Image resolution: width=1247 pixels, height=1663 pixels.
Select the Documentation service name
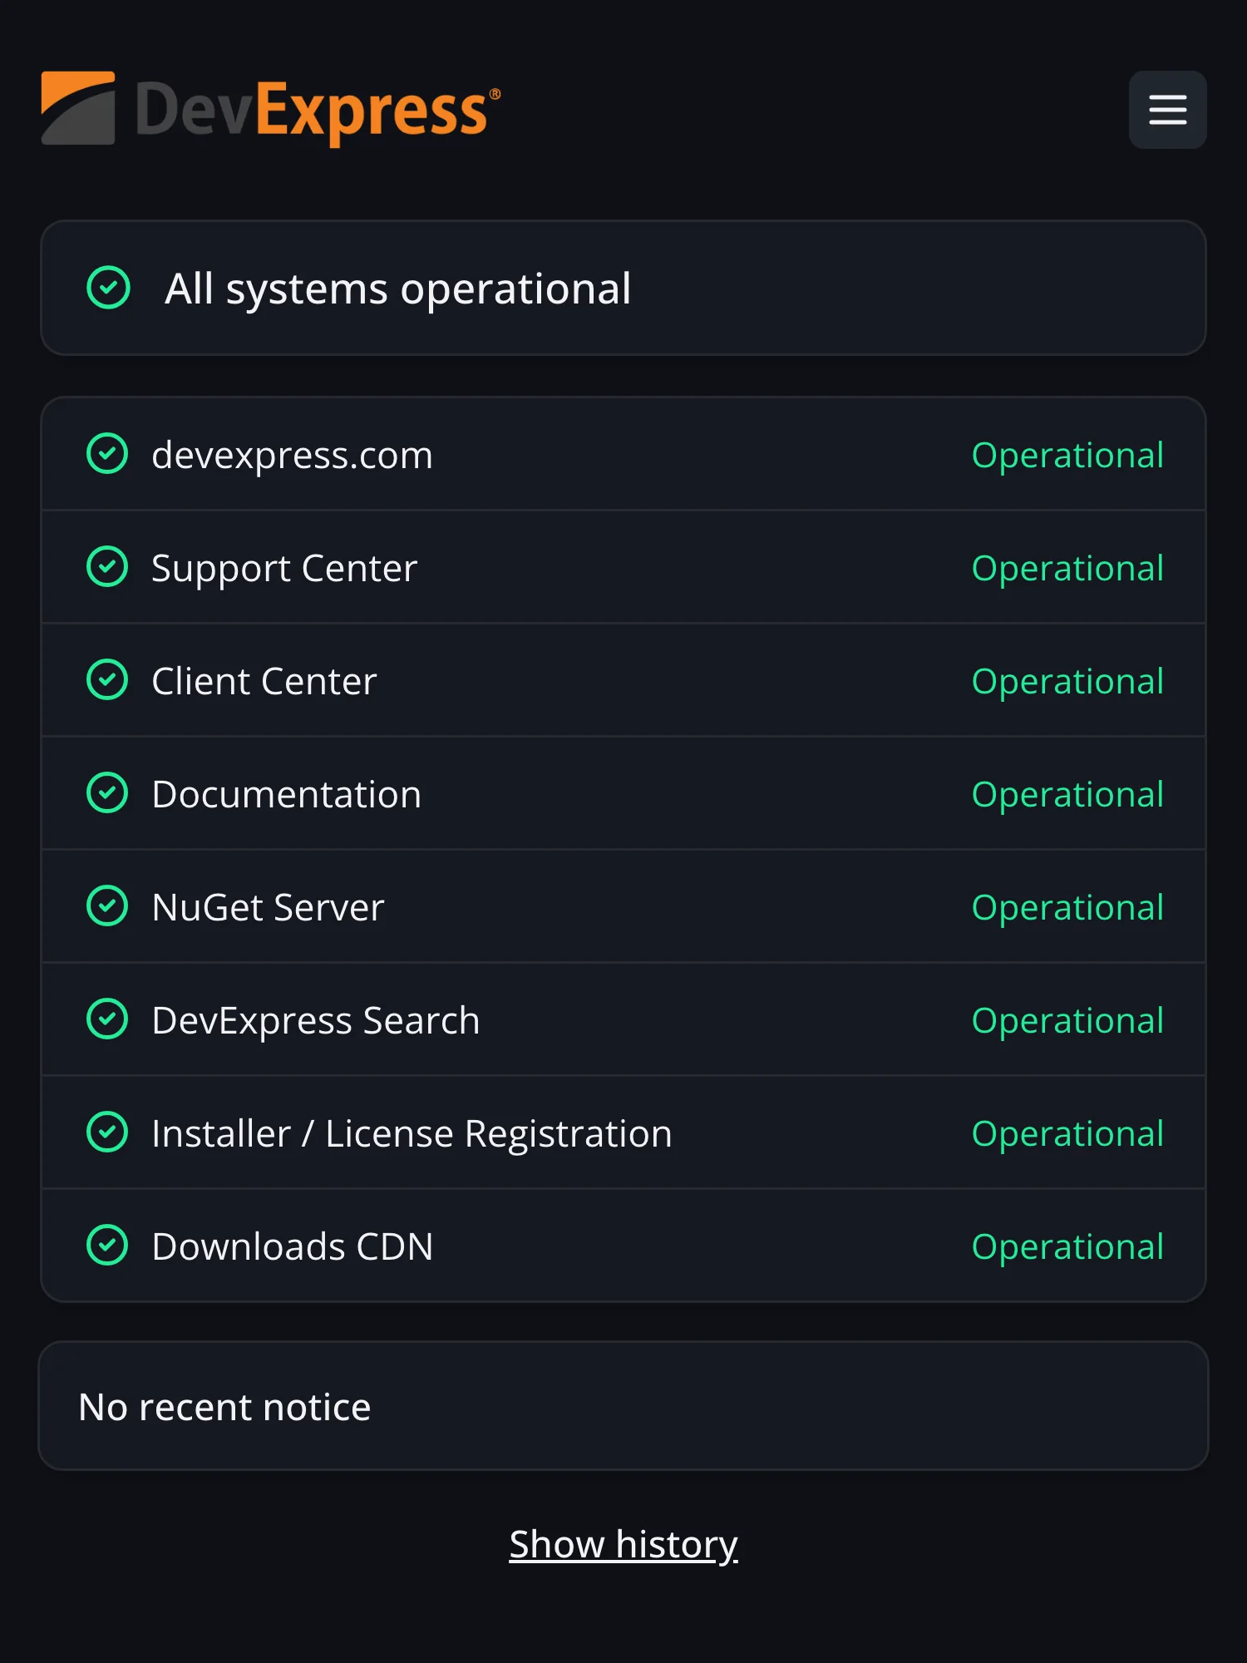pos(287,795)
